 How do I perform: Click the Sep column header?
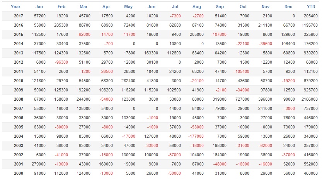tap(220, 7)
